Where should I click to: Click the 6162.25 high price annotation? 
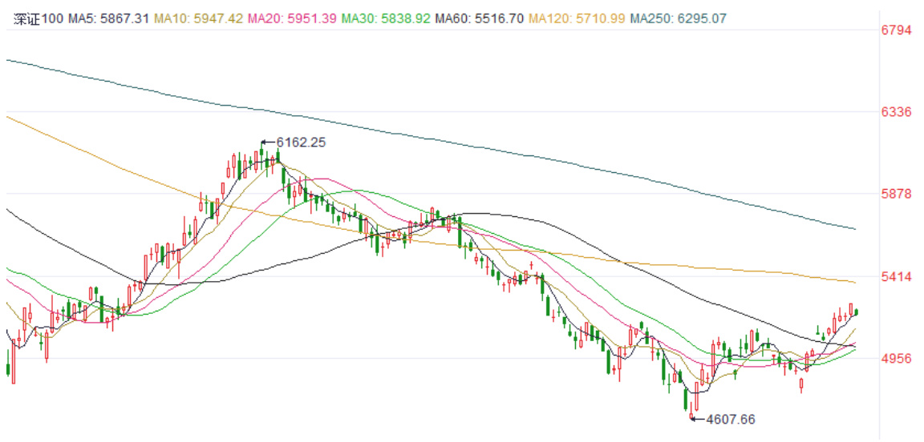(x=301, y=143)
